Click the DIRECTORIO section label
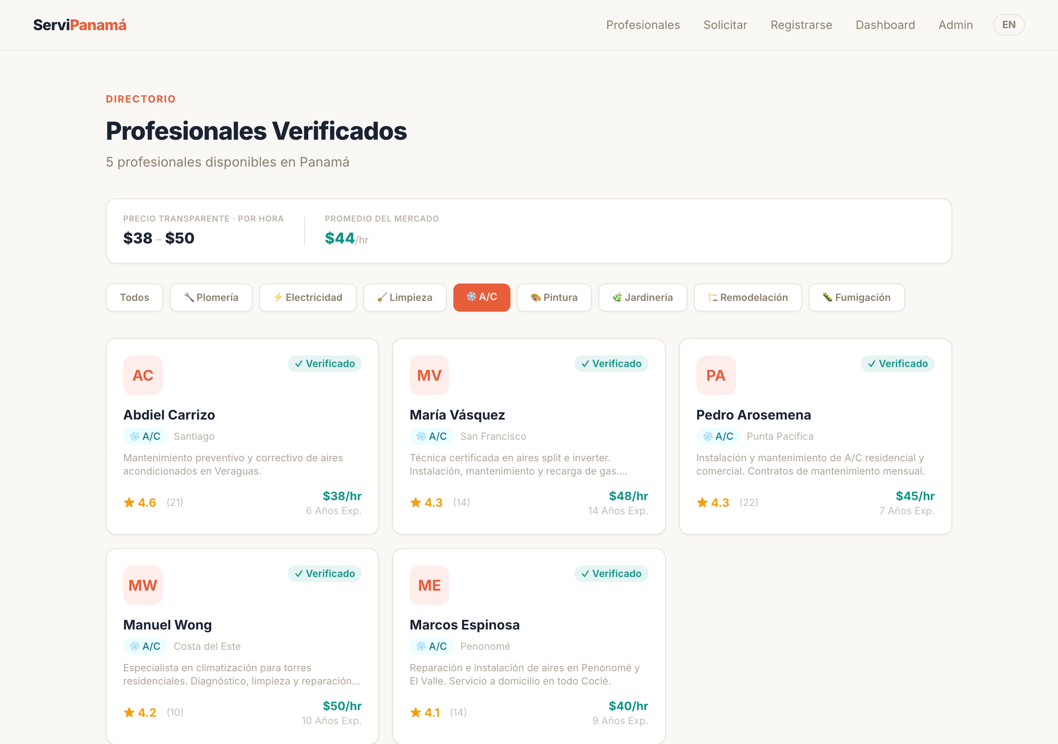This screenshot has width=1058, height=744. pyautogui.click(x=141, y=99)
